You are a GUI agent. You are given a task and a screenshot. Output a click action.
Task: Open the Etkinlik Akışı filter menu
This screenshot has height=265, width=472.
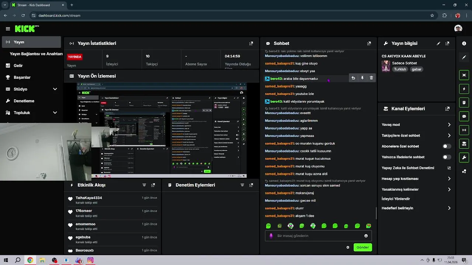[x=144, y=185]
